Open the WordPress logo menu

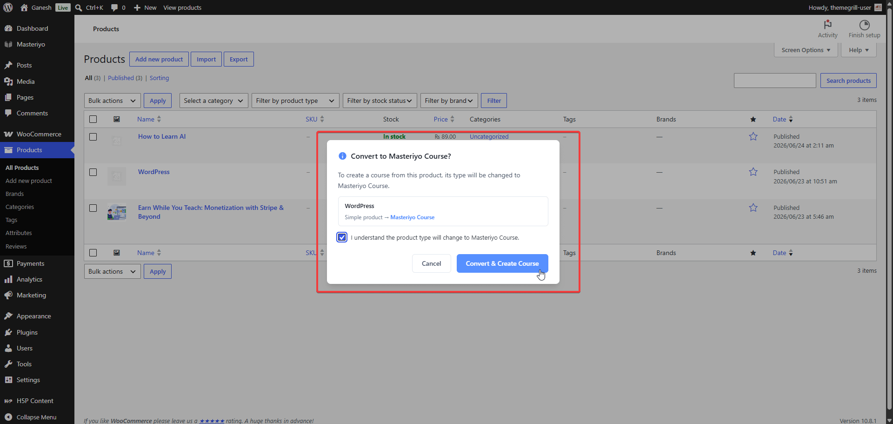click(x=8, y=7)
